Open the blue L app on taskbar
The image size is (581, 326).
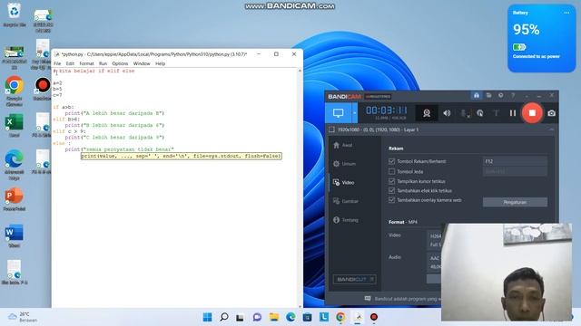coord(324,317)
